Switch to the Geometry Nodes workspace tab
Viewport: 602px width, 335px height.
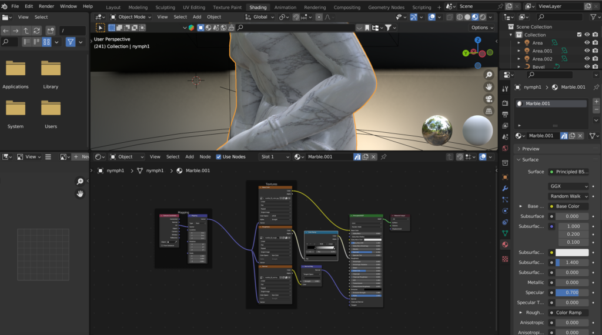[386, 7]
